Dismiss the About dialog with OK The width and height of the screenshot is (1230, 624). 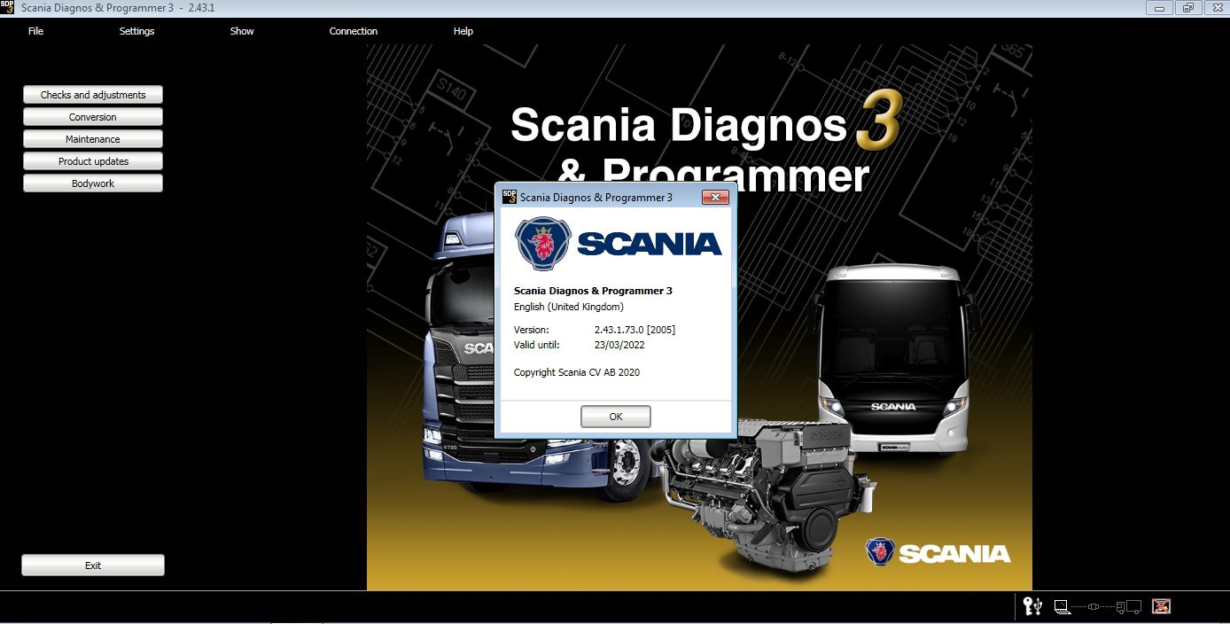coord(615,416)
